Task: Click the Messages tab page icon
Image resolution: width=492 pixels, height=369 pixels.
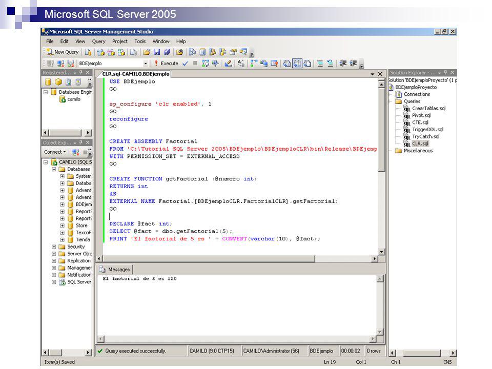Action: pos(102,269)
